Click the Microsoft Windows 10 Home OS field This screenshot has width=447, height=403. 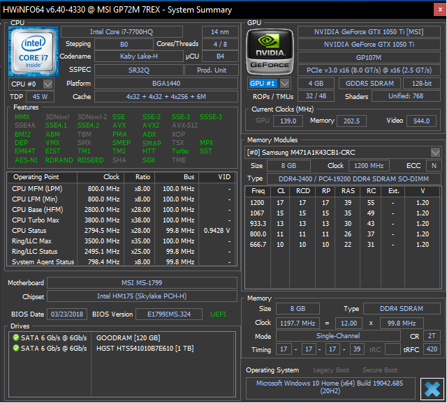pyautogui.click(x=330, y=387)
